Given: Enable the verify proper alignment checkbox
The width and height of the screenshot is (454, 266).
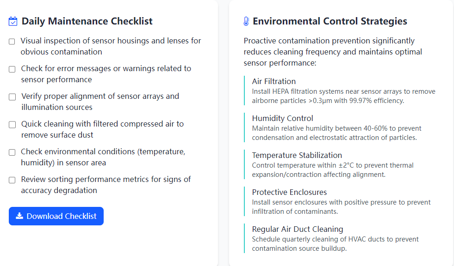Looking at the screenshot, I should (12, 97).
